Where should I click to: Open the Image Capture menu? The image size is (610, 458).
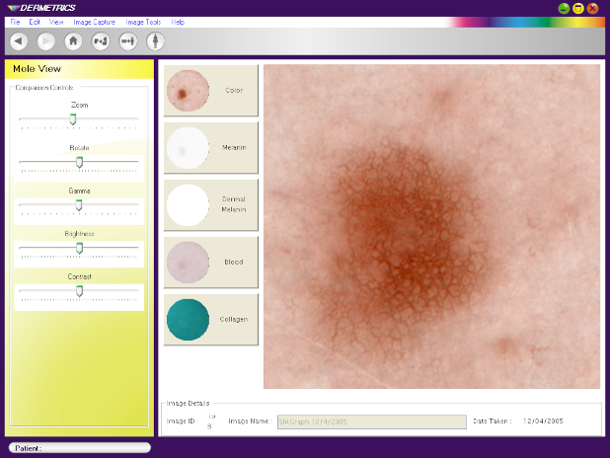(95, 21)
